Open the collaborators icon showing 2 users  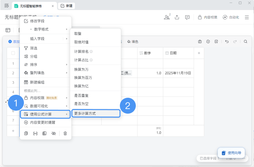click(167, 17)
